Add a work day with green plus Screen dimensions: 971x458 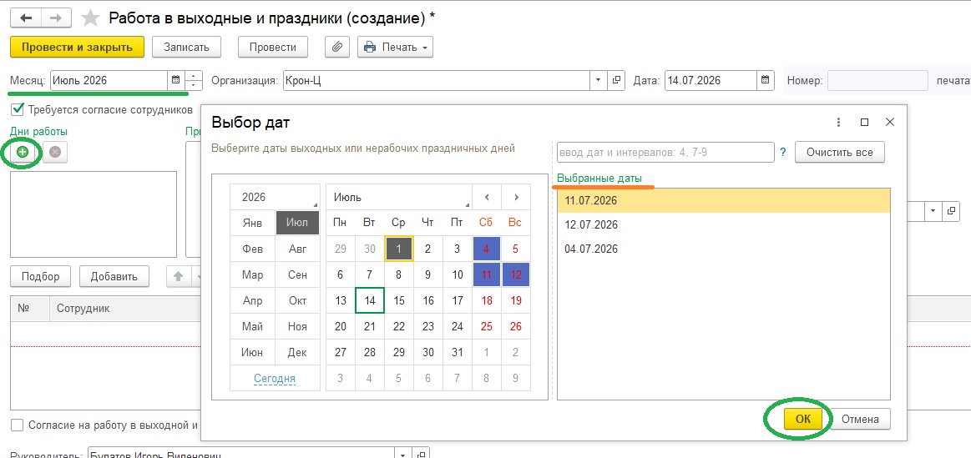23,152
